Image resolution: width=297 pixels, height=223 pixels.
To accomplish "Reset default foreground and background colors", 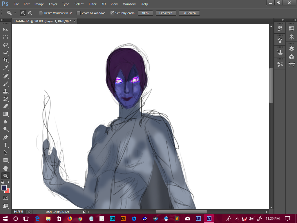I will [3, 182].
